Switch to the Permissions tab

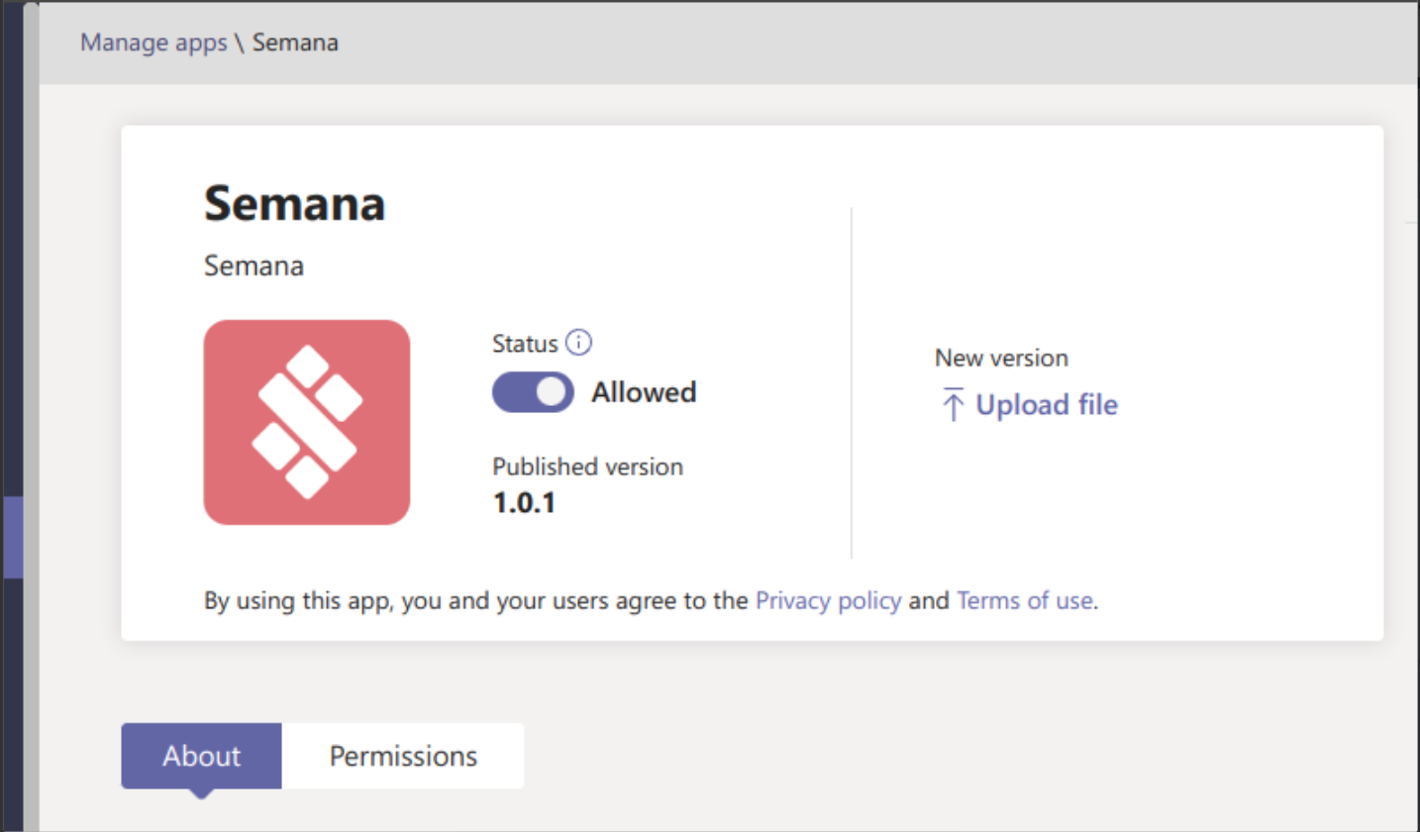403,756
